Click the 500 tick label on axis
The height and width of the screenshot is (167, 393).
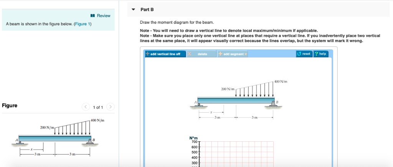pyautogui.click(x=195, y=152)
